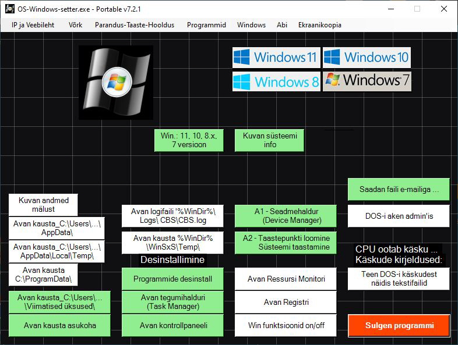
Task: Click Win.: 11, 10, 8.x, 7 versioon button
Action: point(189,140)
